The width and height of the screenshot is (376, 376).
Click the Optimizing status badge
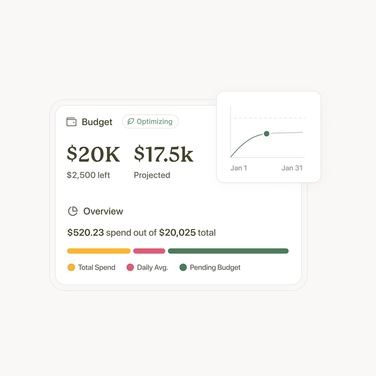150,122
